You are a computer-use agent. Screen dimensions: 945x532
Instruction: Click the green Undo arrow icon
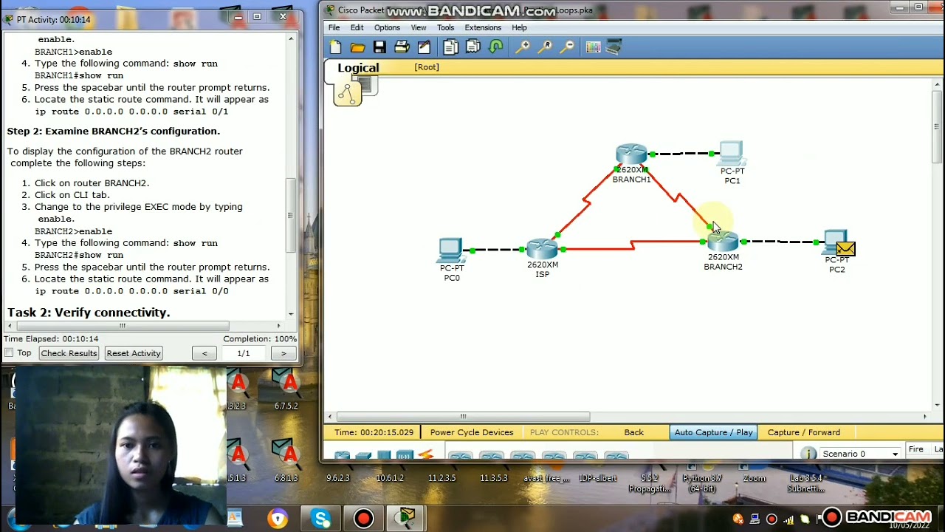496,47
